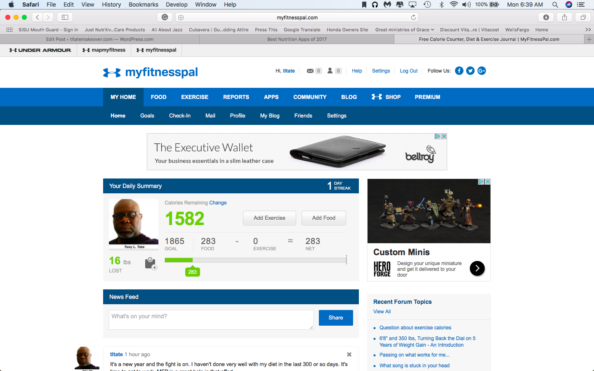Click the Google Plus follow icon
Viewport: 594px width, 371px height.
(x=481, y=71)
